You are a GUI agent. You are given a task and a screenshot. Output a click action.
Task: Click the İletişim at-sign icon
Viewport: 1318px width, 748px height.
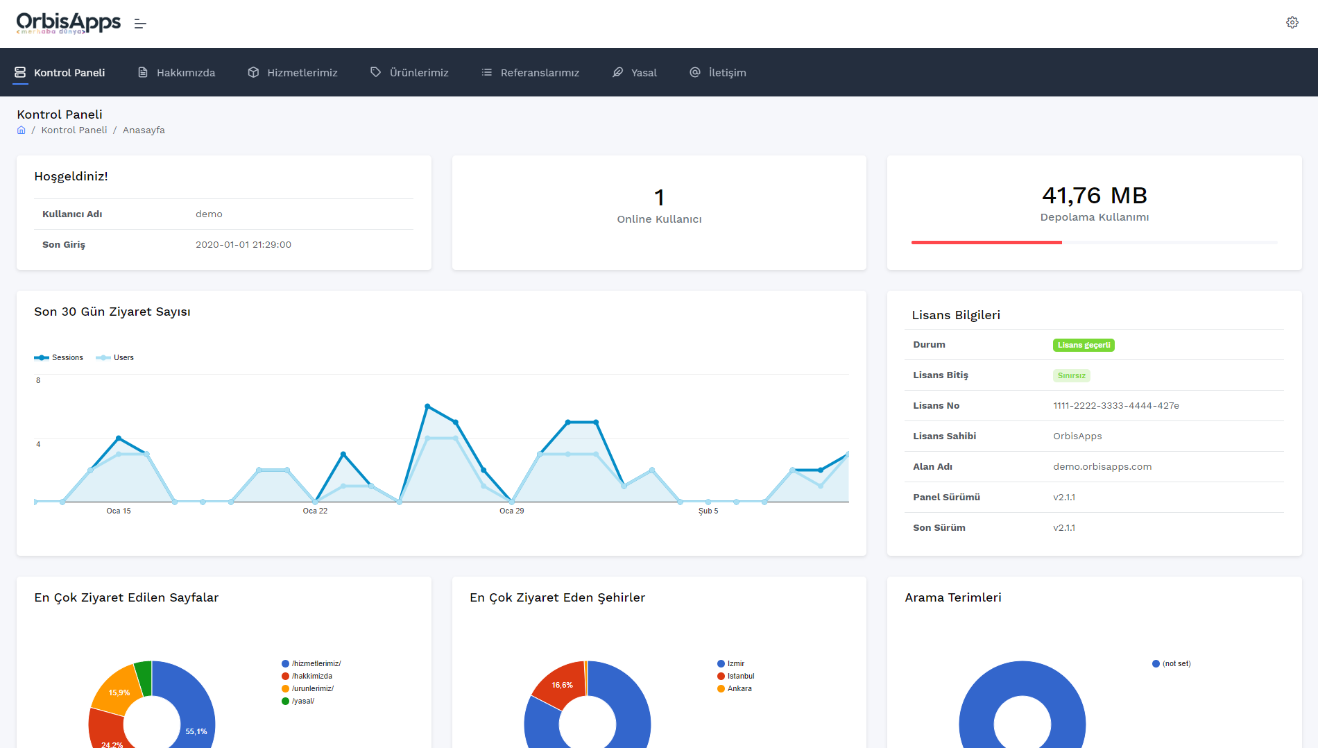[695, 72]
